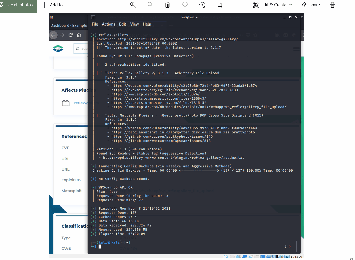This screenshot has width=355, height=260.
Task: Print the photo
Action: coord(332,5)
